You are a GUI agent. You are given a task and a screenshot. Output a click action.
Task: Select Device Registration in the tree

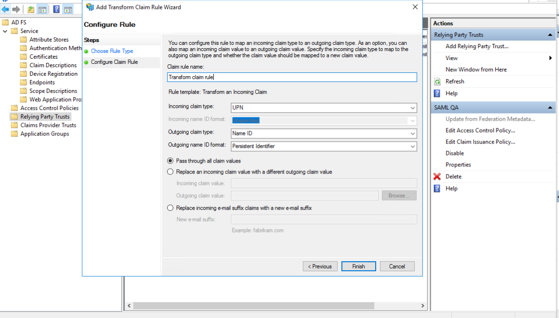[x=53, y=74]
